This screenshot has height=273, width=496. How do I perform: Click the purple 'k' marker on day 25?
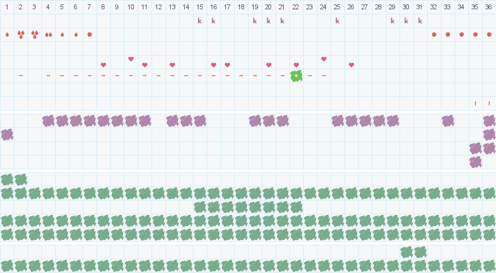click(338, 21)
